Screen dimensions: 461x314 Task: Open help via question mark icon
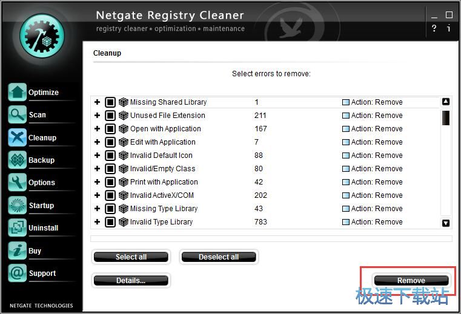click(434, 28)
